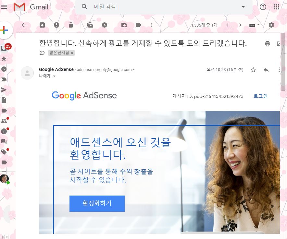Viewport: 287px width, 239px height.
Task: Click the adsense-noreply@google.com address
Action: point(104,70)
